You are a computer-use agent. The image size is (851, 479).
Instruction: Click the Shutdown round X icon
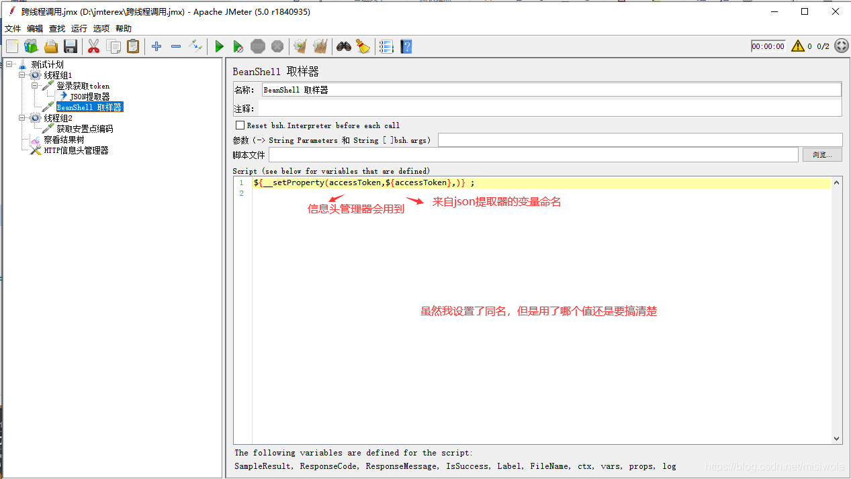(277, 46)
